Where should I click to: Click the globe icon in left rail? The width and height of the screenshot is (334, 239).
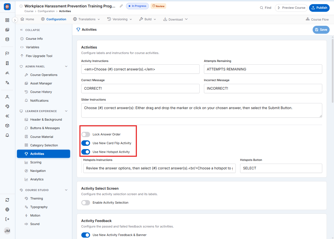click(7, 209)
